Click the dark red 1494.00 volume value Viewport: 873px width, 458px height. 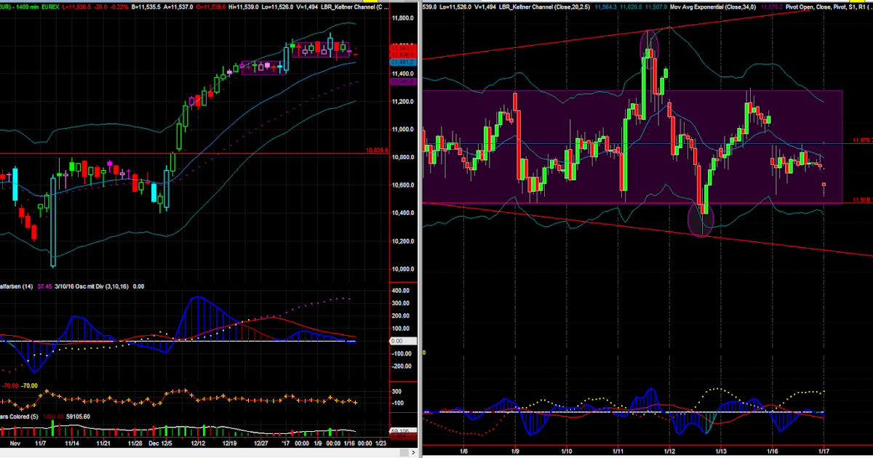tap(53, 417)
